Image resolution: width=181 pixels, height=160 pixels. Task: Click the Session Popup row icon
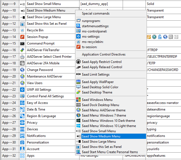pos(22,37)
